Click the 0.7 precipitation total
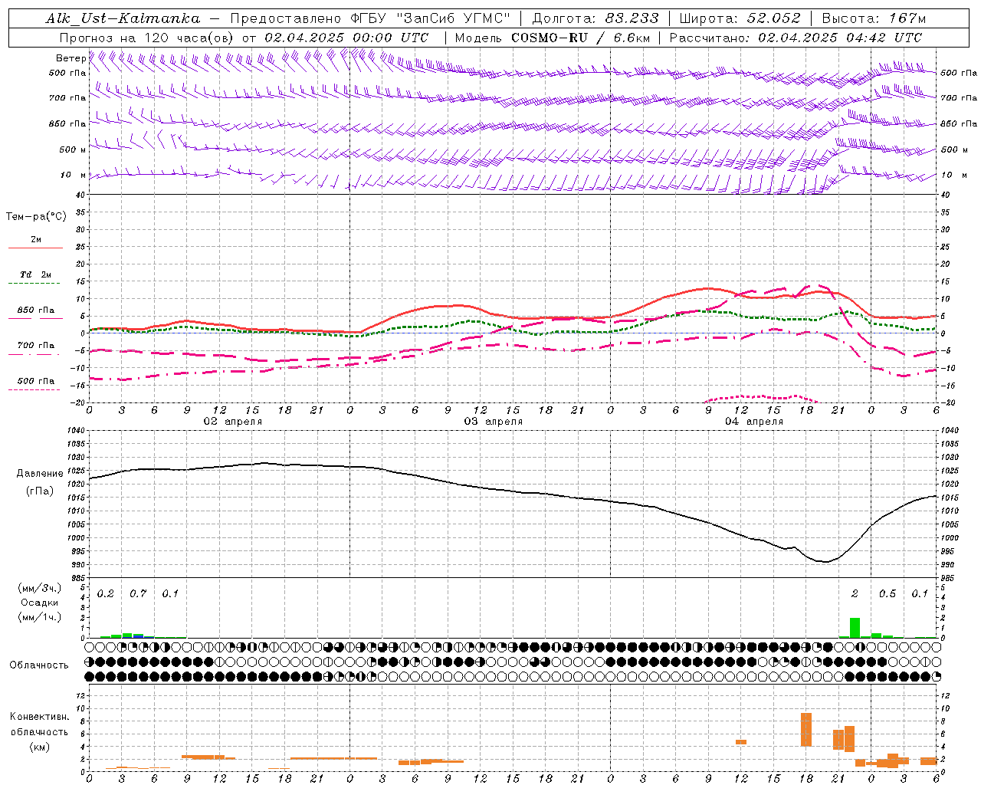 [138, 594]
